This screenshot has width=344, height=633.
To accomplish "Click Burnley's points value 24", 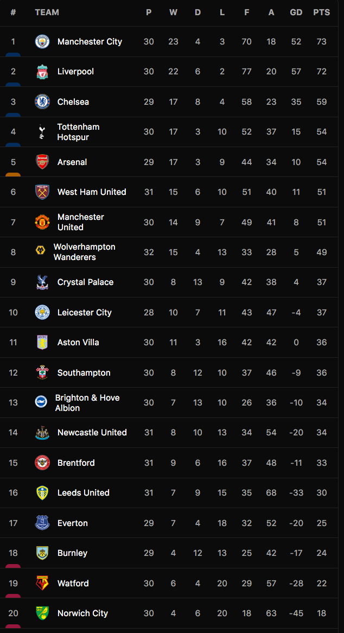I will pos(322,553).
